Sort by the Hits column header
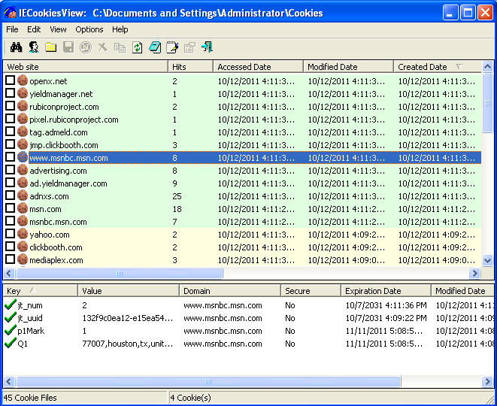The height and width of the screenshot is (406, 497). pos(190,67)
